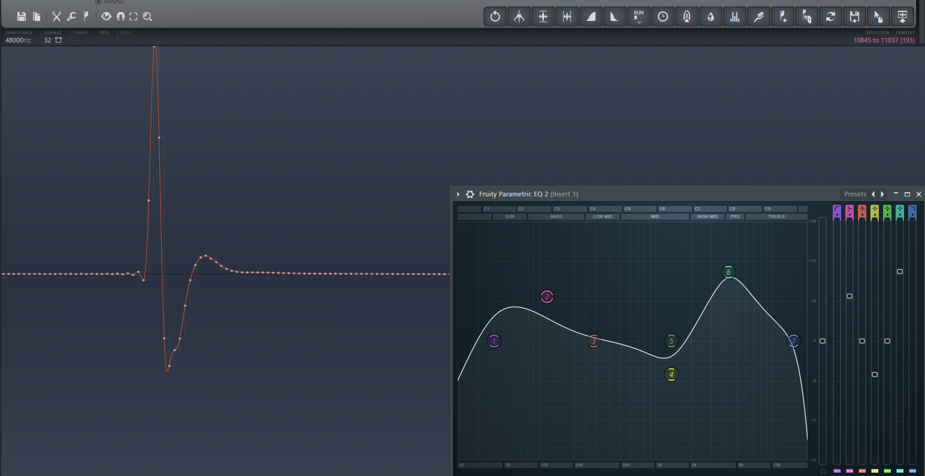Open the scissors edit tool menu
The width and height of the screenshot is (925, 476).
coord(56,17)
